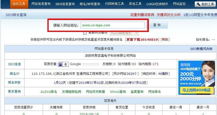Open 网站历史数据 link

coord(95,92)
